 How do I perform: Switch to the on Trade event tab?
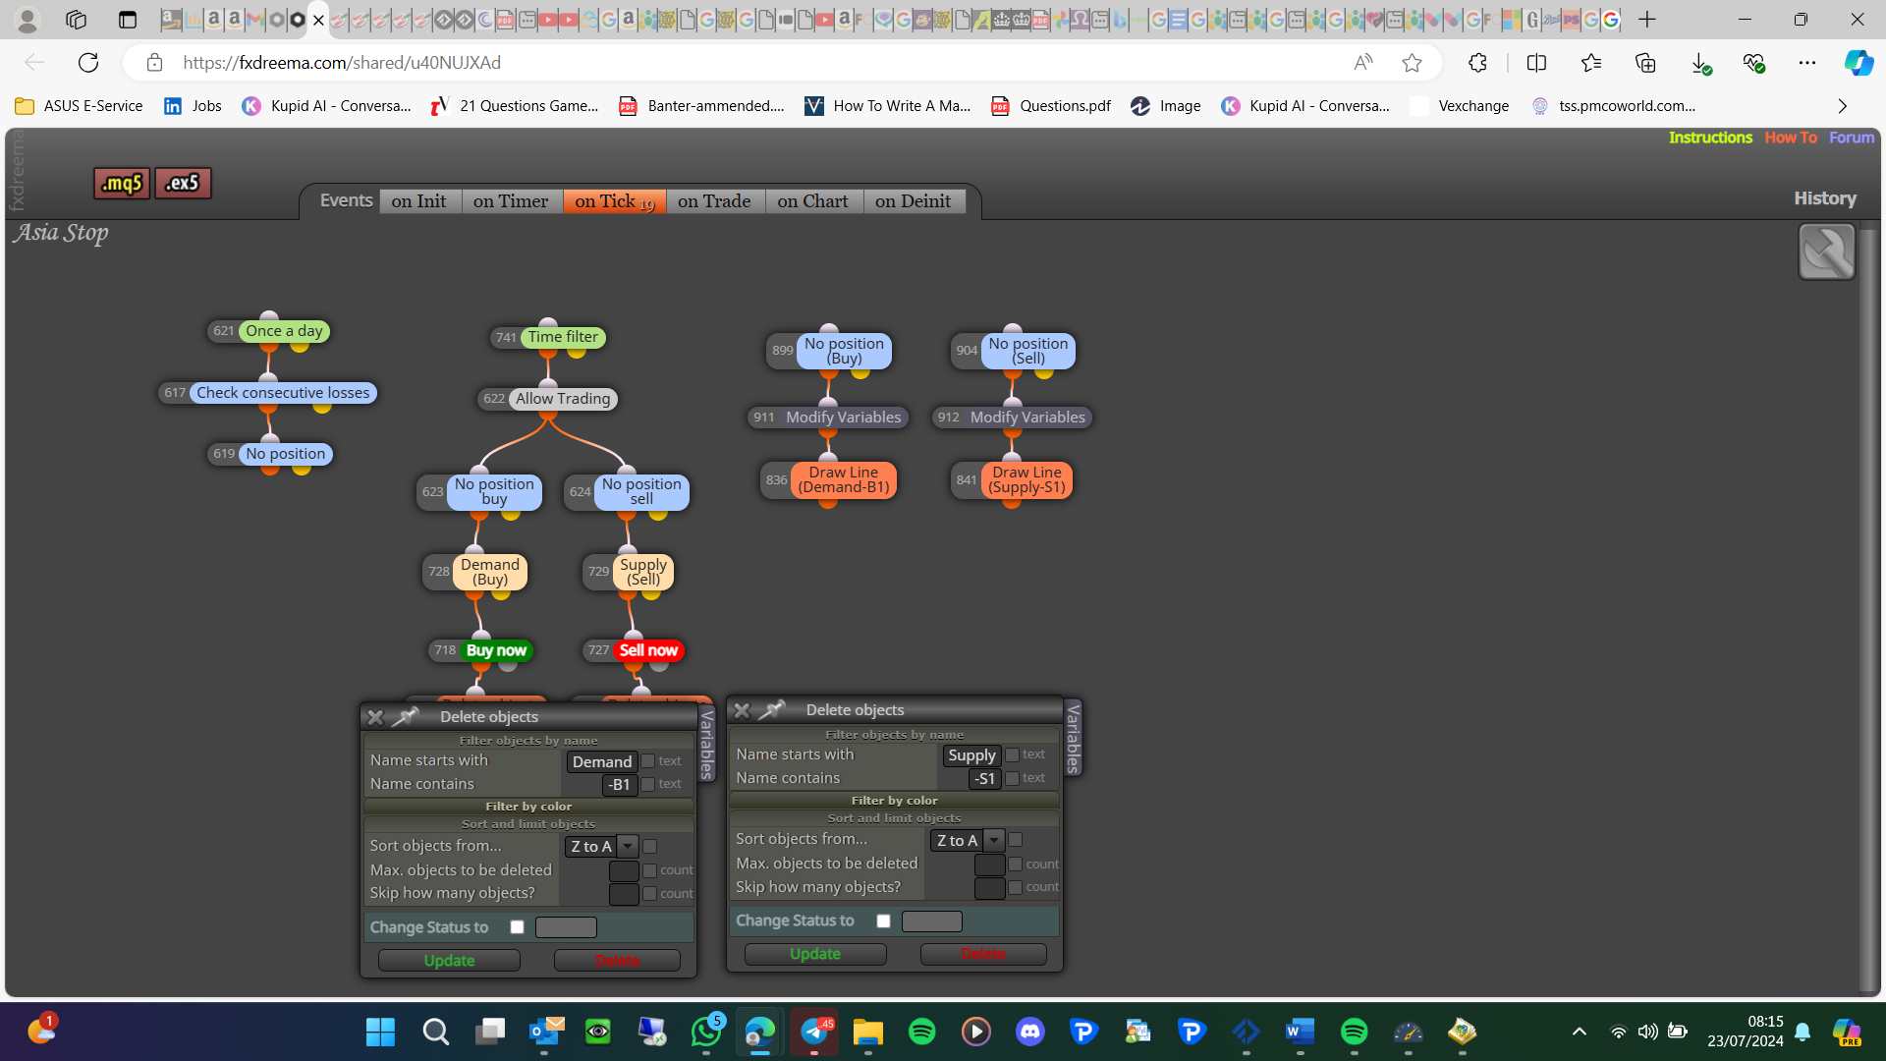pyautogui.click(x=714, y=201)
